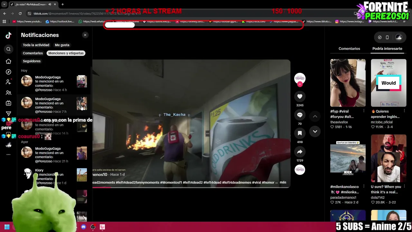Viewport: 412px width, 232px height.
Task: Open paradademanos1 recommended video thumbnail
Action: point(348,158)
